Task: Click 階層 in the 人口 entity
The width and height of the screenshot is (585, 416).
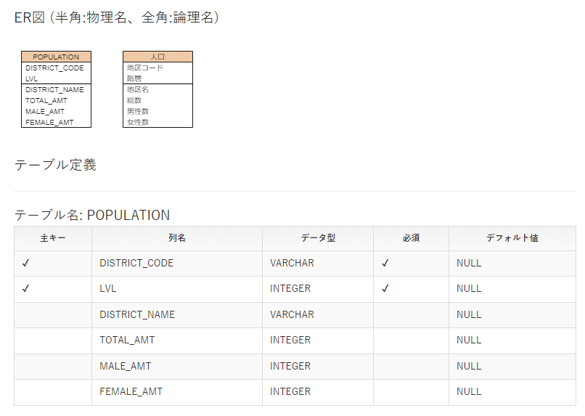Action: pos(134,78)
